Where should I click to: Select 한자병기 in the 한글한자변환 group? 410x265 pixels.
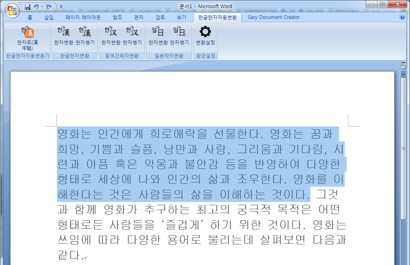coord(85,36)
